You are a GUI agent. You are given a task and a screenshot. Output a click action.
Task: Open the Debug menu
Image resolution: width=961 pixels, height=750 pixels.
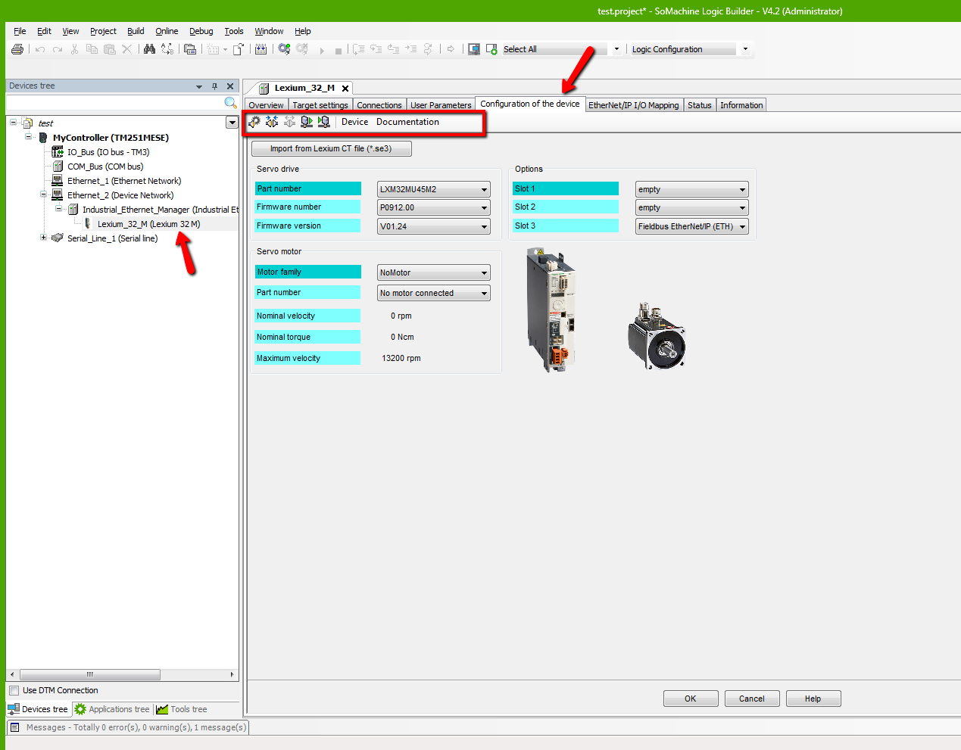coord(201,31)
